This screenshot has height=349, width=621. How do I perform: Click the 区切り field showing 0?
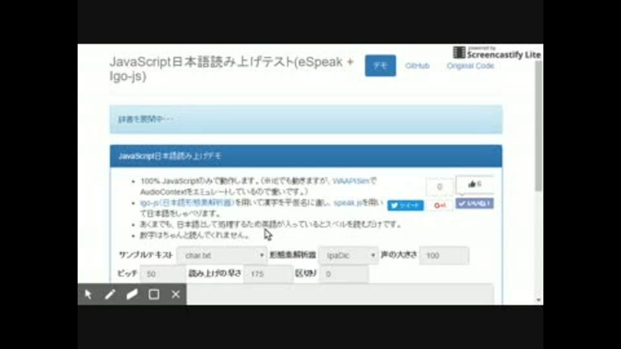point(343,274)
